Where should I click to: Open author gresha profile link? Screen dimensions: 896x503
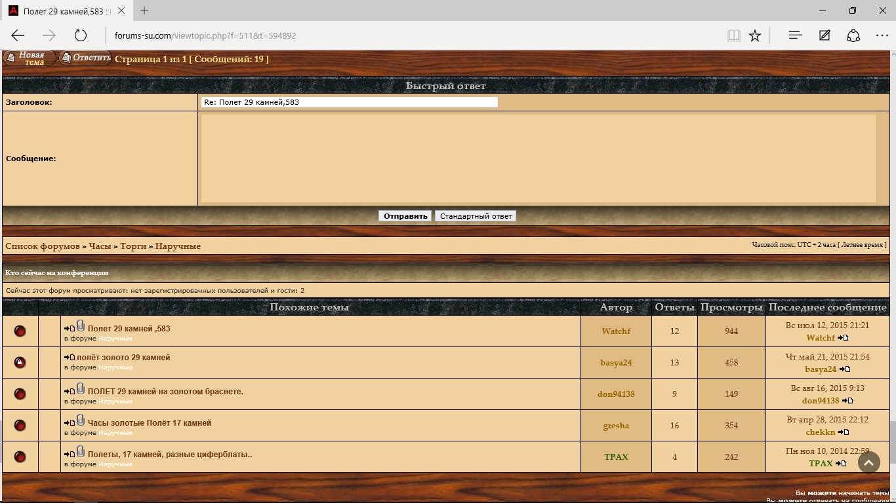[616, 426]
